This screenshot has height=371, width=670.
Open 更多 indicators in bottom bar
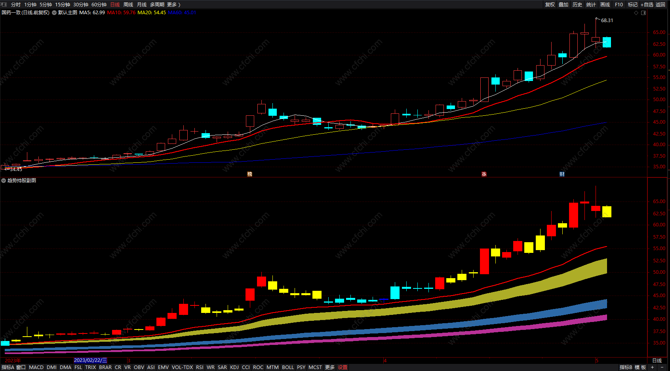click(330, 367)
